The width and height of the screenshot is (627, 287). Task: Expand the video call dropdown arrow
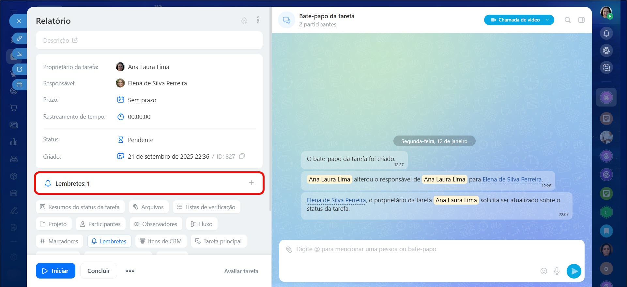(547, 20)
